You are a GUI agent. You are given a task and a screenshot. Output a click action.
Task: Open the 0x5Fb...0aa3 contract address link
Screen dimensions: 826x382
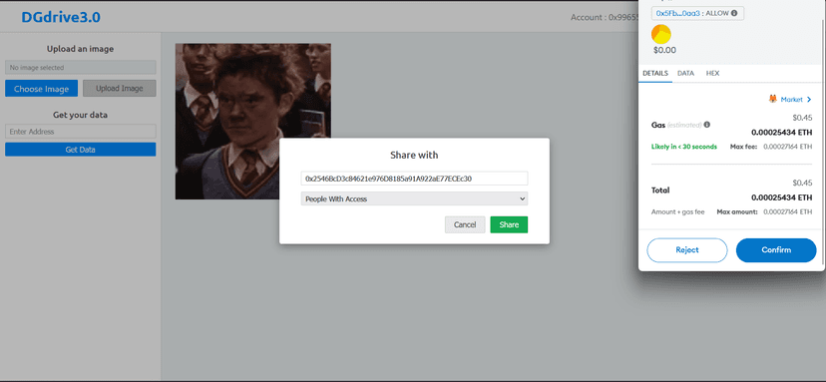678,13
